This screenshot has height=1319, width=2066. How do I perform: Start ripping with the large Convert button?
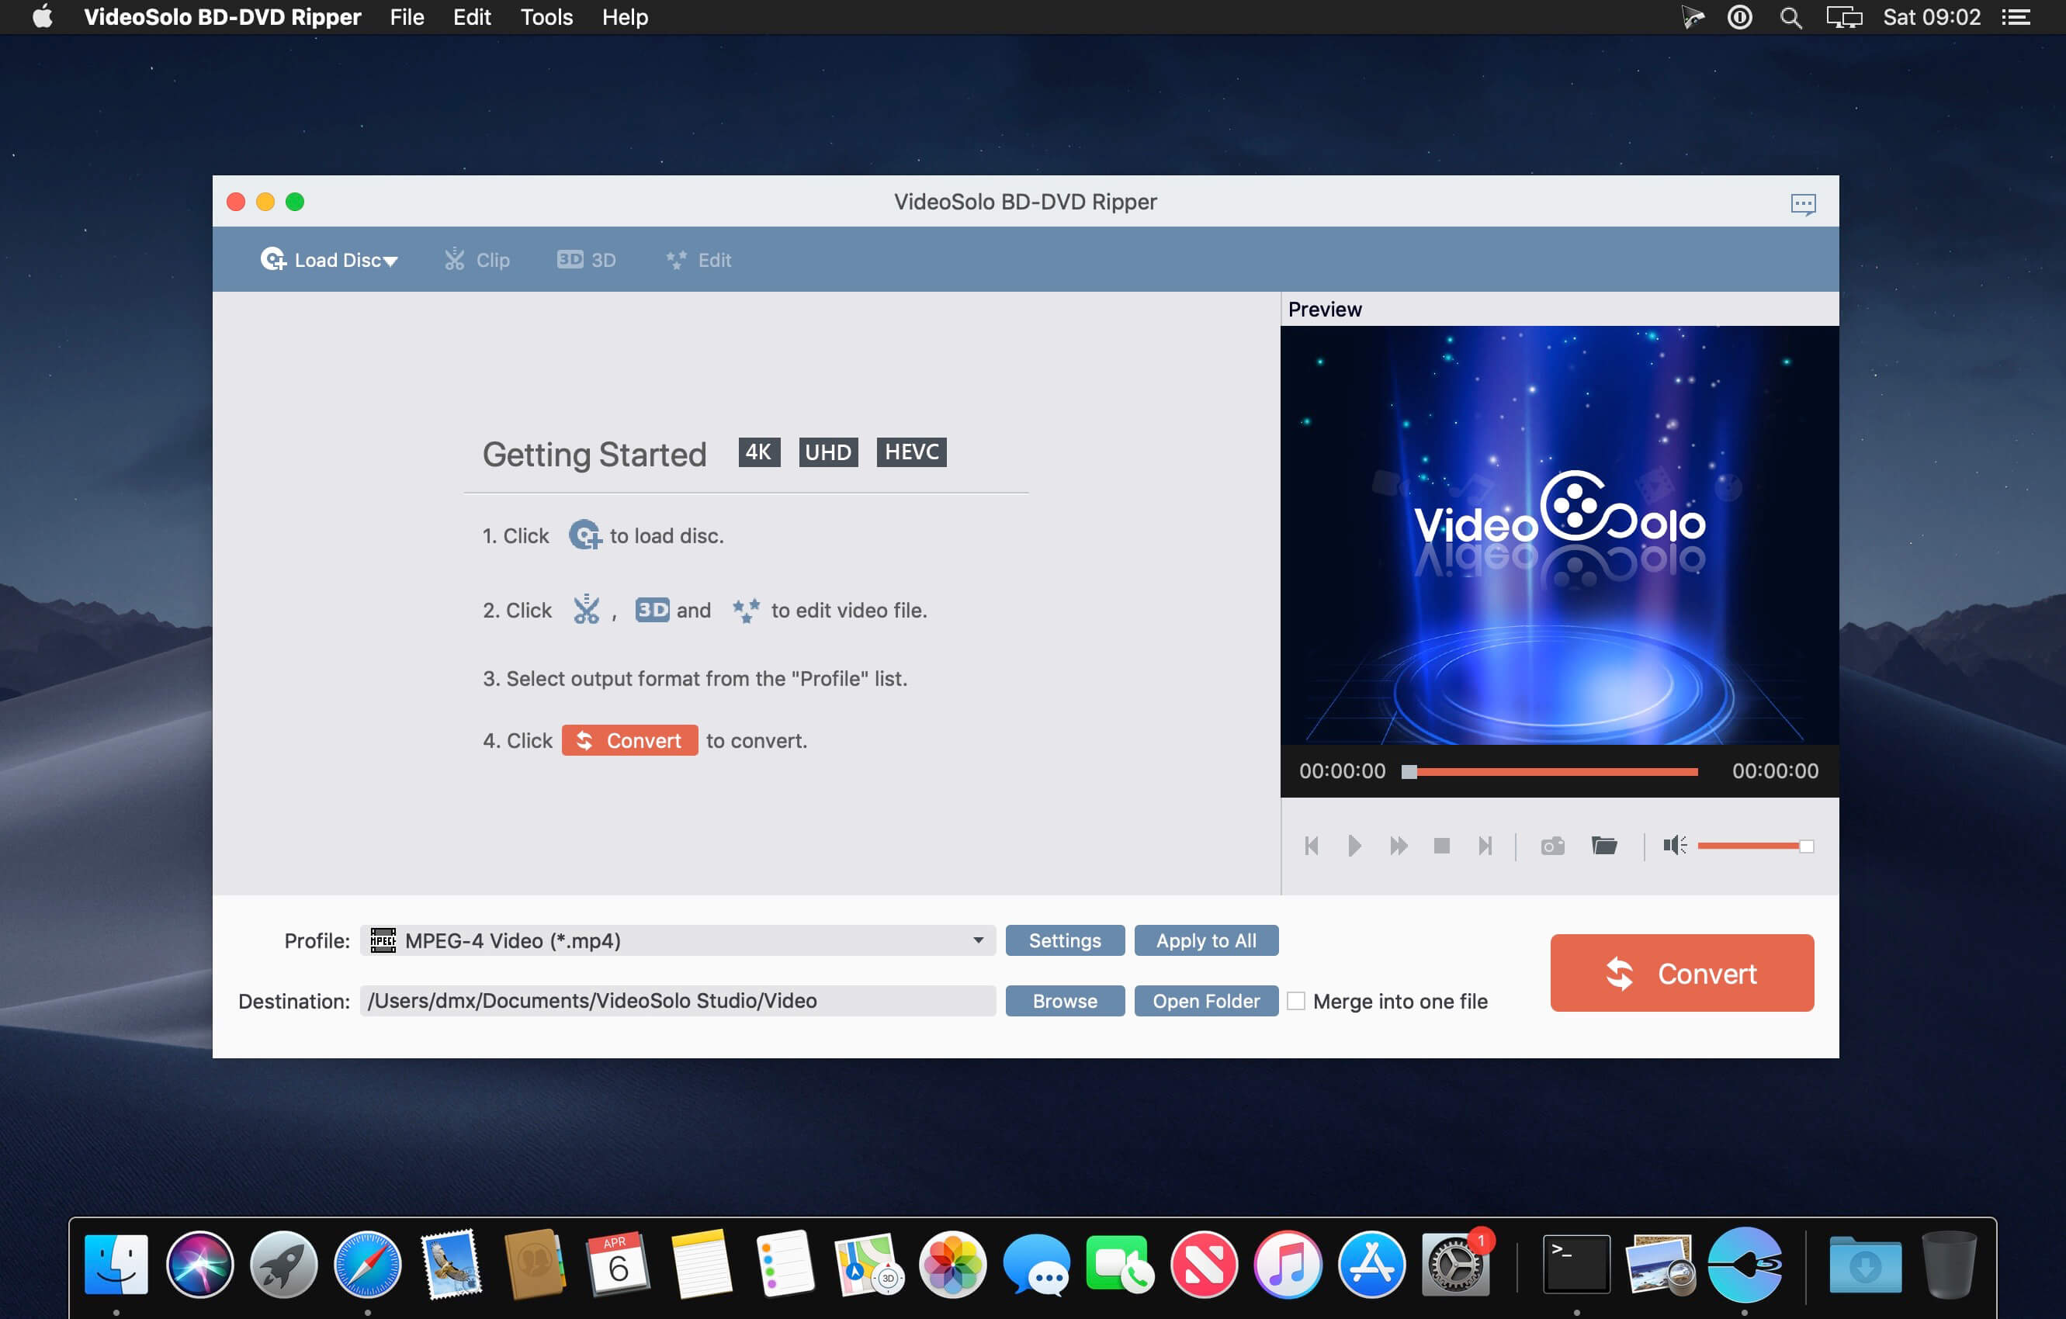click(1682, 974)
